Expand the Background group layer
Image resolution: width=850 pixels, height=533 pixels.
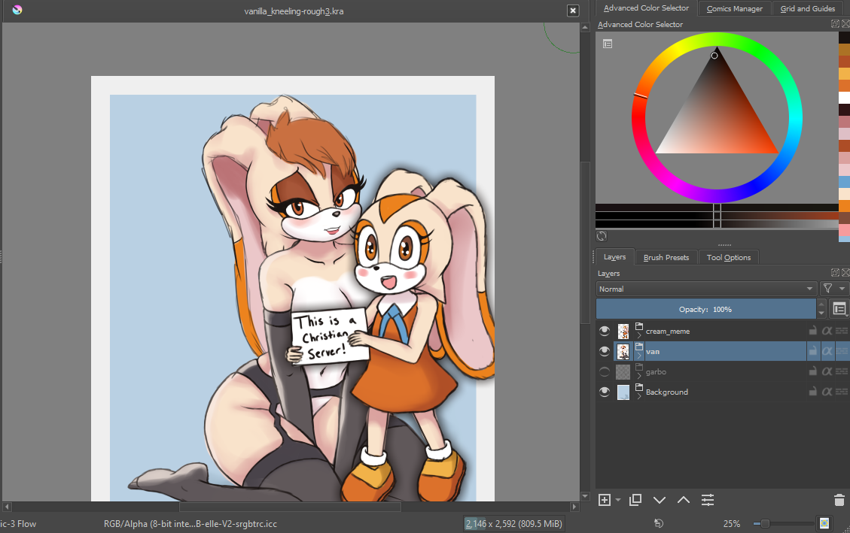point(639,397)
